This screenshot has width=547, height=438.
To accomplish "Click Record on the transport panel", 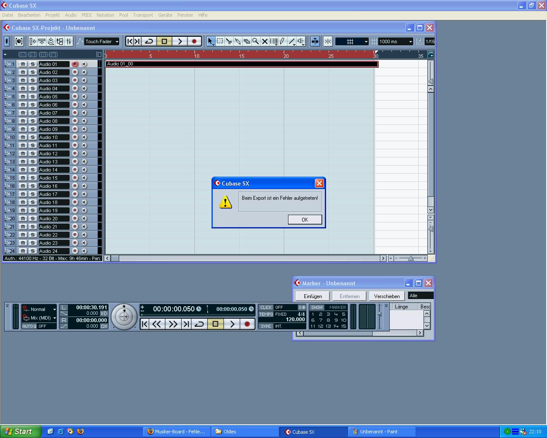I will pyautogui.click(x=247, y=324).
